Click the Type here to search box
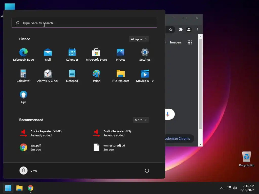259x194 pixels. point(84,23)
